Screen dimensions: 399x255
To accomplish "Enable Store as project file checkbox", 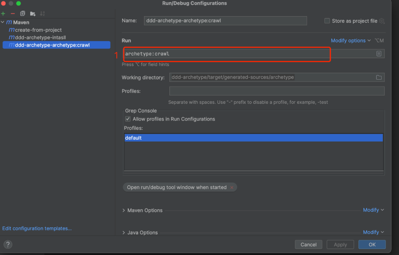I will [327, 21].
